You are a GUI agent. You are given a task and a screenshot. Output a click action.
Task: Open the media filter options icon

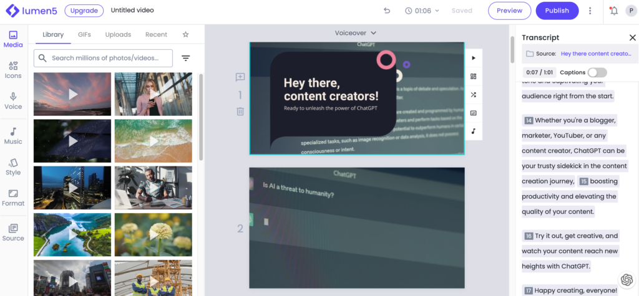185,58
